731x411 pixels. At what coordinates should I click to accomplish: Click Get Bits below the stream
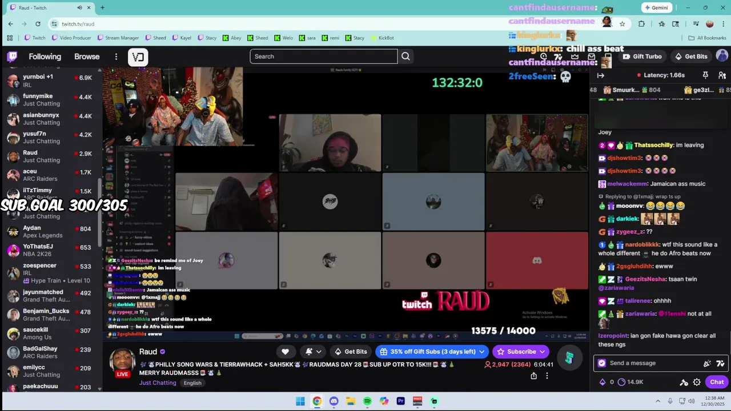point(351,352)
